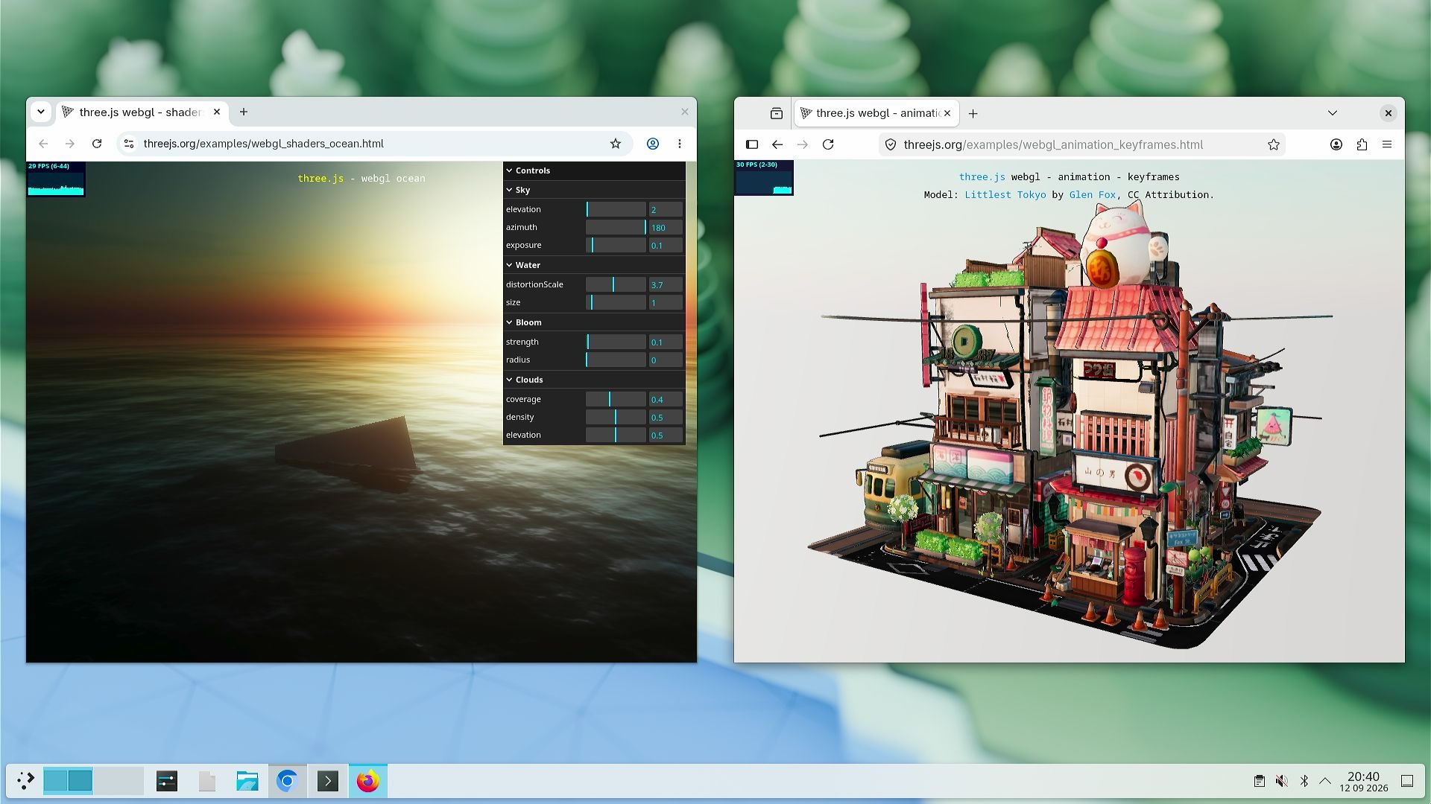Click FPS stats panel in keyframes demo
1431x804 pixels.
pyautogui.click(x=764, y=178)
